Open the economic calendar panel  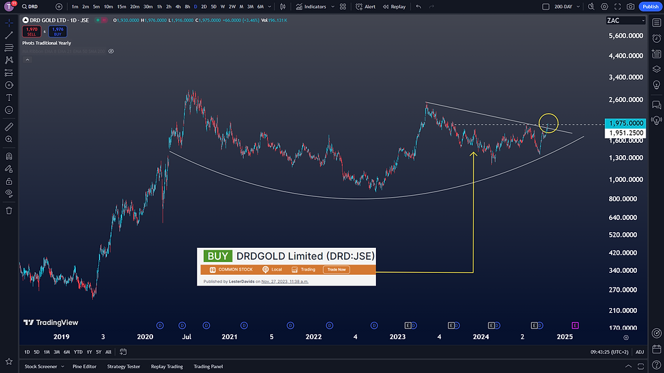click(x=657, y=349)
